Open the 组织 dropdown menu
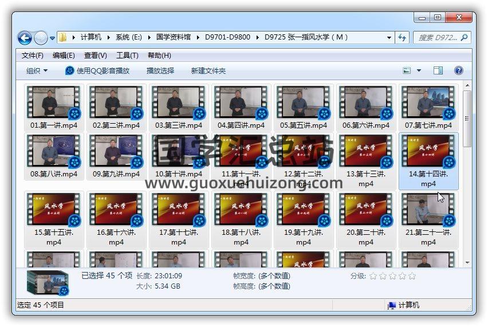 37,70
